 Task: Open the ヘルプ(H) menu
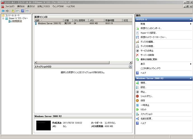point(70,6)
